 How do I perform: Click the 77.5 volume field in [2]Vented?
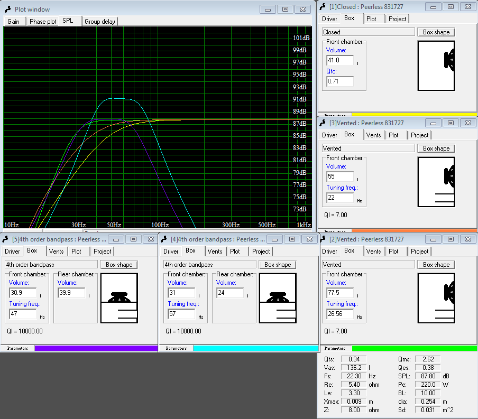pyautogui.click(x=340, y=293)
